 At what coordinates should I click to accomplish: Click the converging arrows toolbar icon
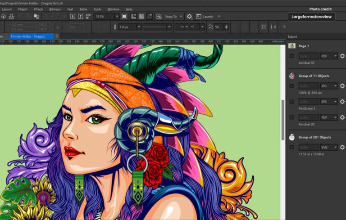[264, 27]
